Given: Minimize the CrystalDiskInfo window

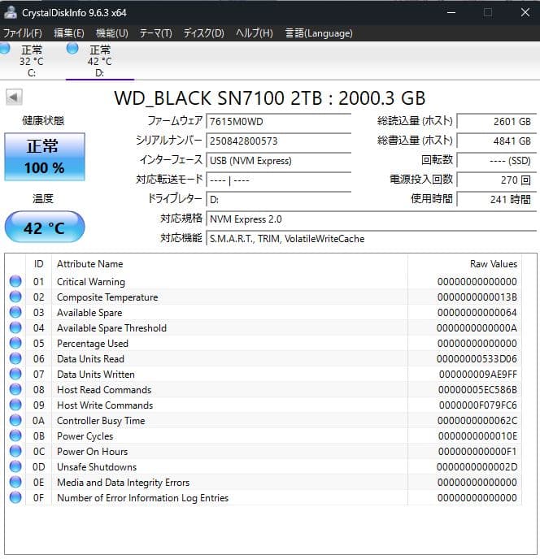Looking at the screenshot, I should coord(451,12).
